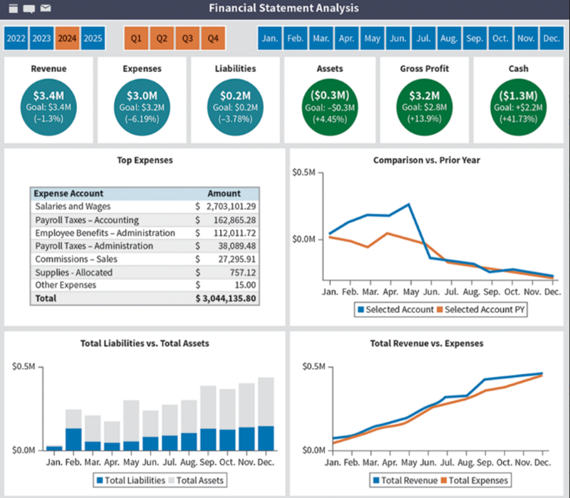Screen dimensions: 570x498
Task: Select the Jun. month filter
Action: [398, 38]
